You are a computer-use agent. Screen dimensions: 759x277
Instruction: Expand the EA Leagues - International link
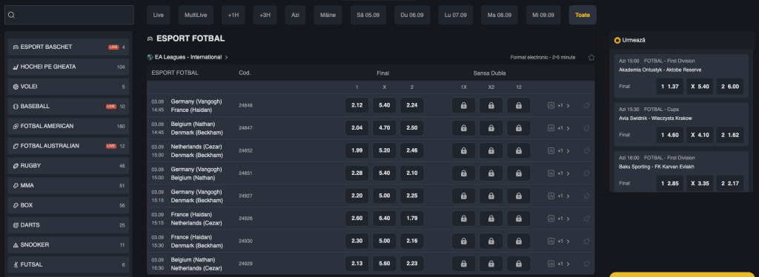click(x=191, y=57)
